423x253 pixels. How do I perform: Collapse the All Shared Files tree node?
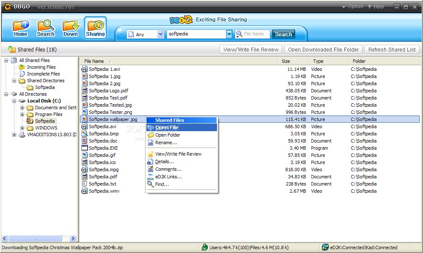tap(6, 60)
